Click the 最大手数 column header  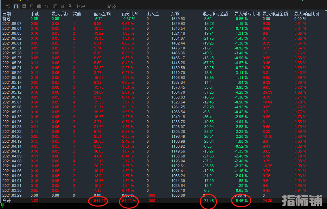[60, 14]
